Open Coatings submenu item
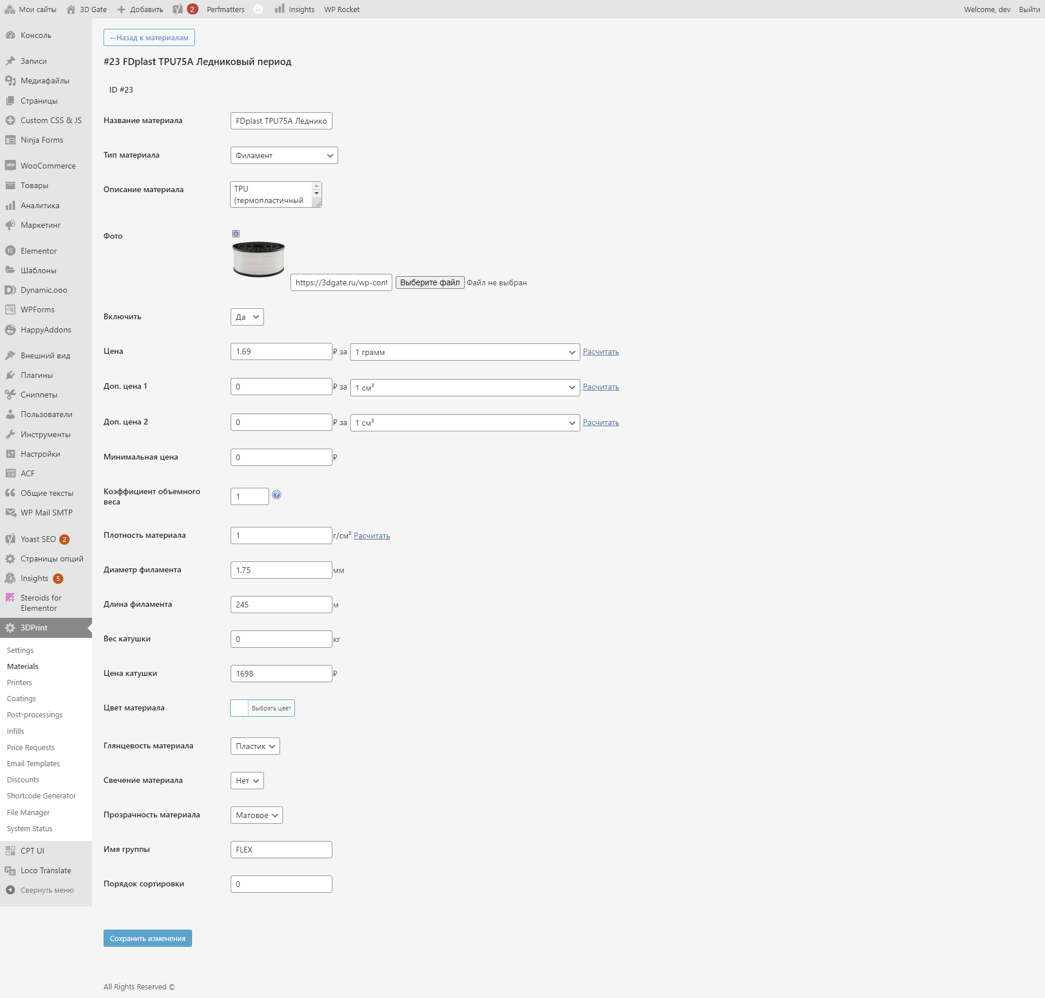The width and height of the screenshot is (1045, 998). click(21, 698)
